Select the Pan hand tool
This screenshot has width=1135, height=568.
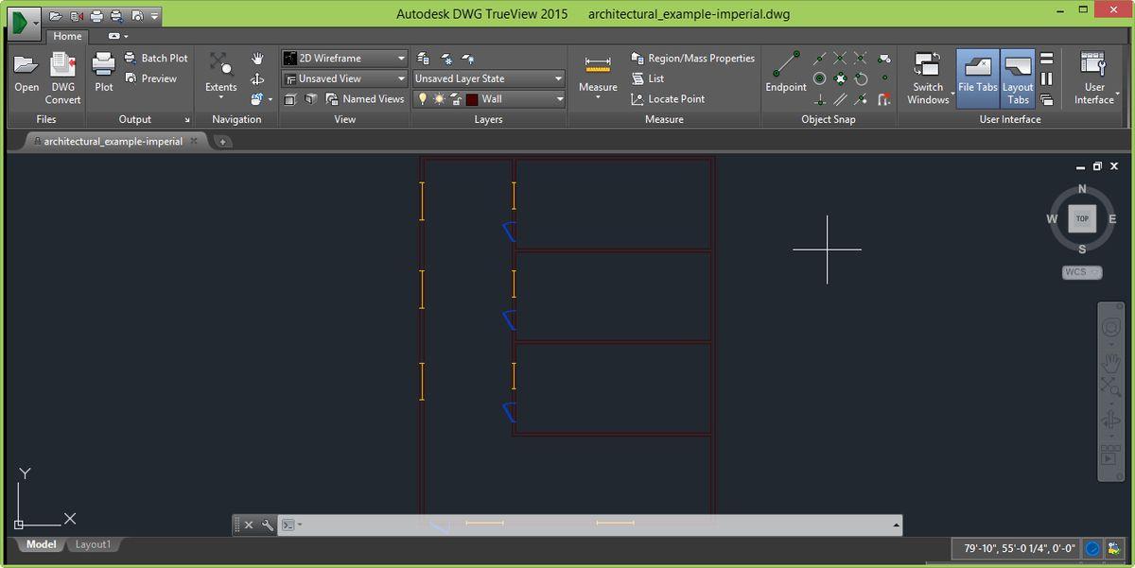coord(257,59)
